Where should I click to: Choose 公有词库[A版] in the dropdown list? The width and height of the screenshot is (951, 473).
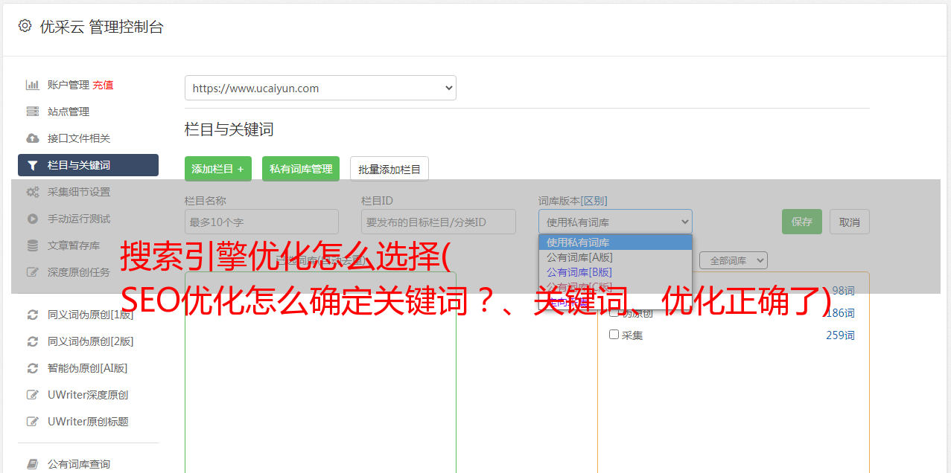[615, 257]
